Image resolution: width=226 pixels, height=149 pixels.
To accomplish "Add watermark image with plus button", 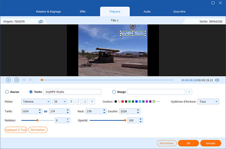I will (189, 92).
